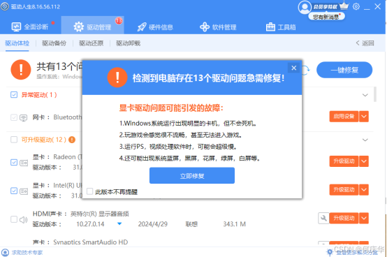Screen dimensions: 387x257
Task: Open the 全面诊断 tab
Action: pyautogui.click(x=30, y=27)
